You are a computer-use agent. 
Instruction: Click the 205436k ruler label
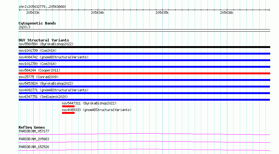tap(227, 13)
